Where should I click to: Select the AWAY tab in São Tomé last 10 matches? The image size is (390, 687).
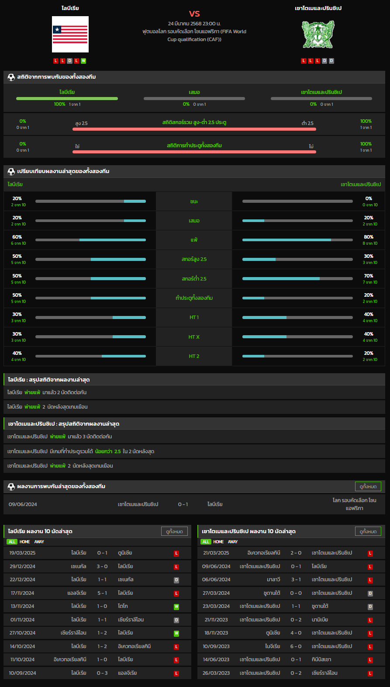(233, 542)
